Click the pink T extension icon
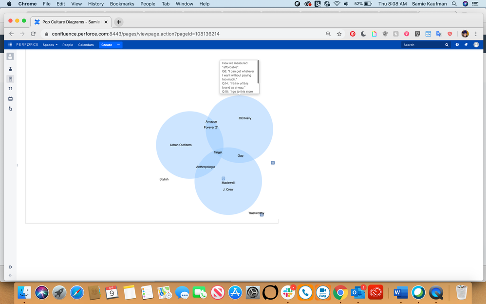This screenshot has width=486, height=304. point(407,34)
